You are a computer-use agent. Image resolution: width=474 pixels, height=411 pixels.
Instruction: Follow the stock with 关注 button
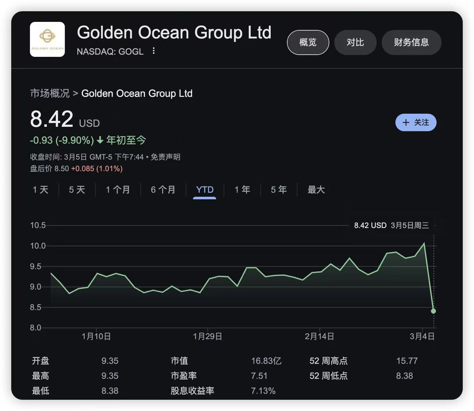416,122
